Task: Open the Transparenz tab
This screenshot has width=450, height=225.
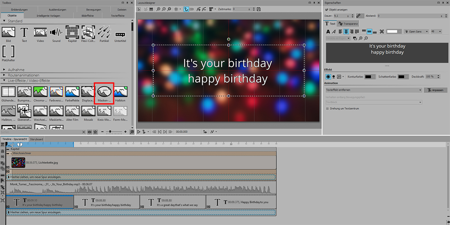Action: [348, 24]
